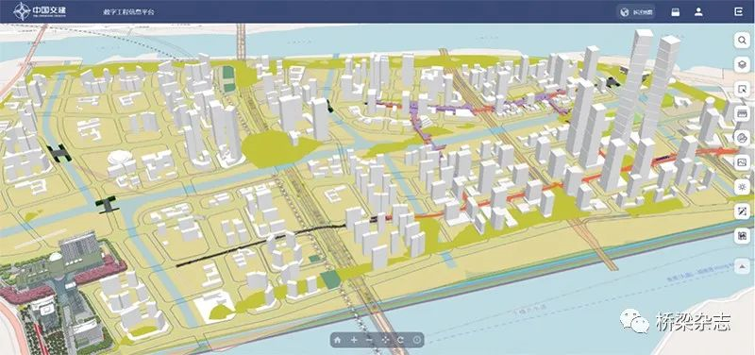Toggle the fullscreen expand tool
Image resolution: width=755 pixels, height=355 pixels.
tap(742, 211)
